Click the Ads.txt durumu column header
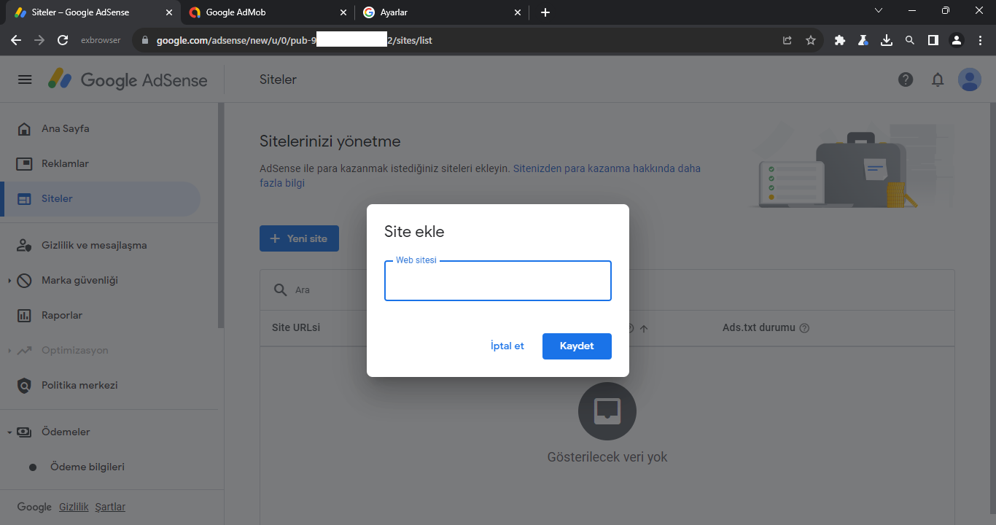996x525 pixels. click(758, 328)
